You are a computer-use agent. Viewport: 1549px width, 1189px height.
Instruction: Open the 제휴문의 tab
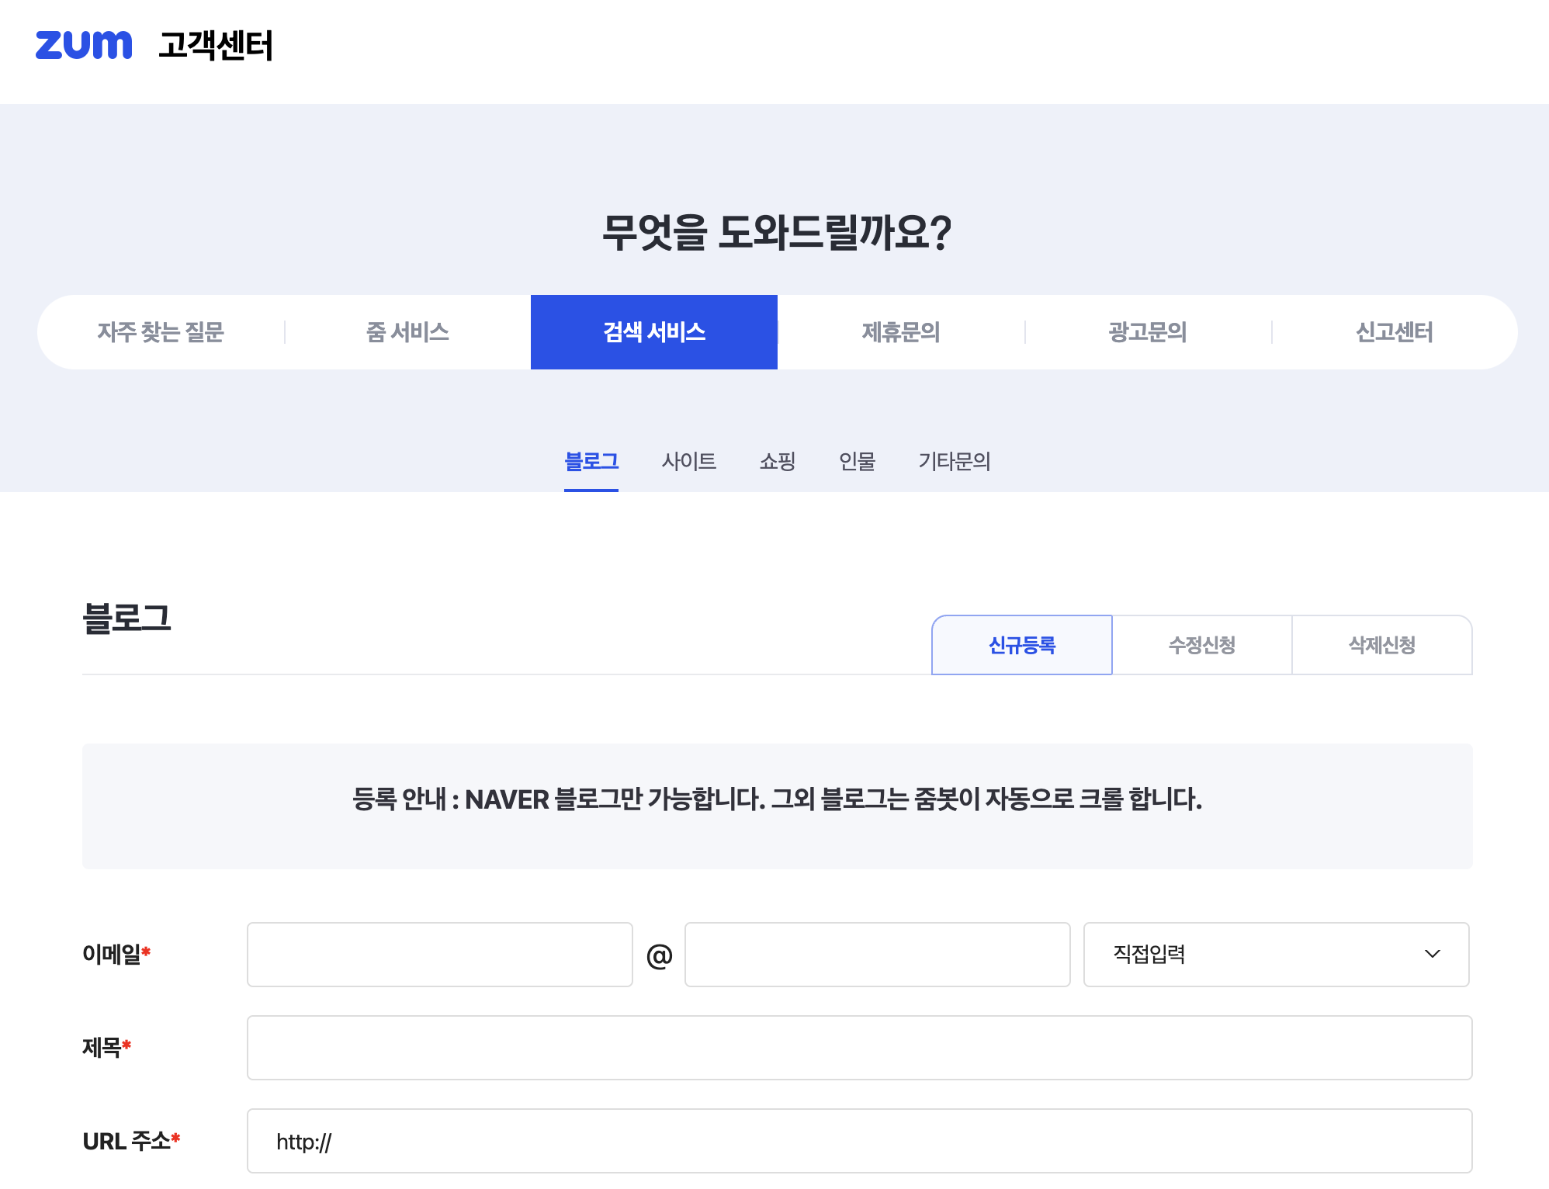[901, 332]
